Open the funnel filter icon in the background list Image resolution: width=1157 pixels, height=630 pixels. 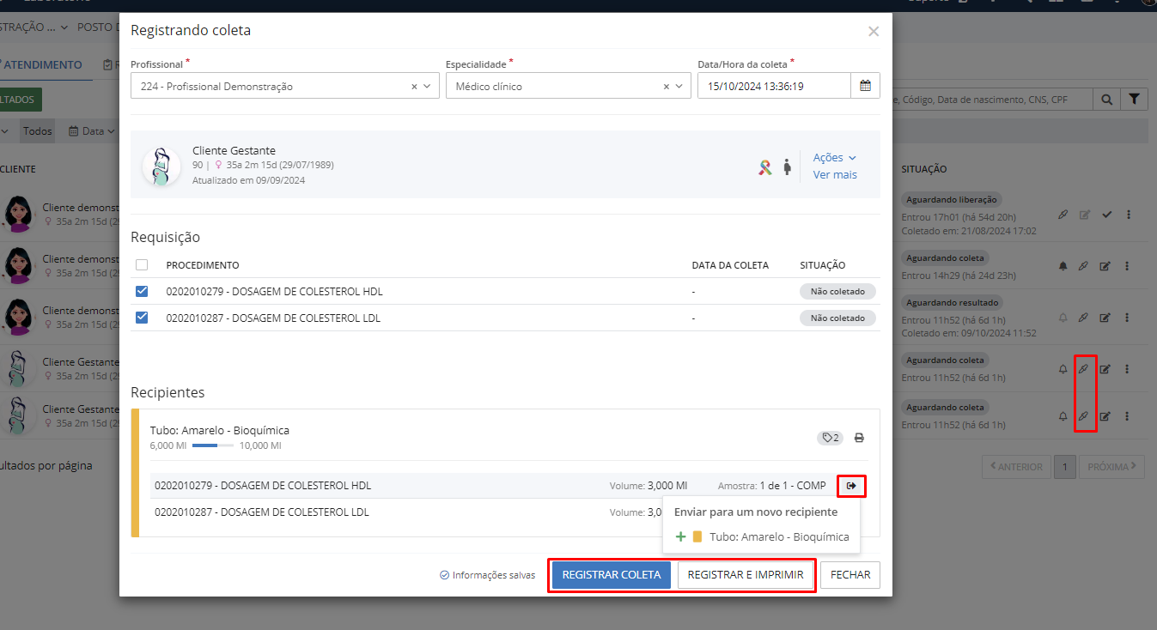click(x=1135, y=100)
